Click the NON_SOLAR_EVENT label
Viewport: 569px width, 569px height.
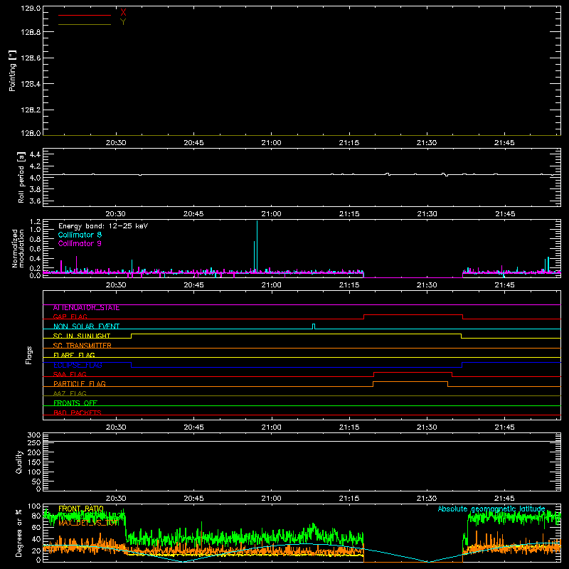(x=86, y=326)
